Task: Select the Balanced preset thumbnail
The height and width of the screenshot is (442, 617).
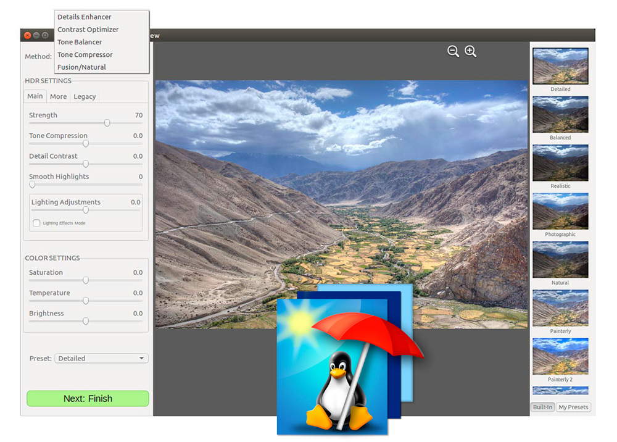Action: point(560,114)
